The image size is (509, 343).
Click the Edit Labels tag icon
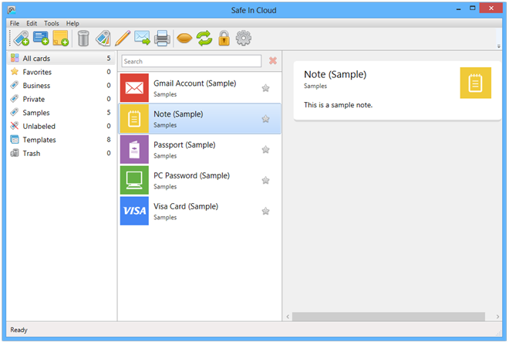click(x=103, y=39)
